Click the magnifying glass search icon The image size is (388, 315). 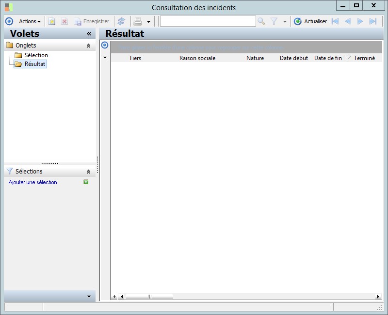click(x=261, y=21)
